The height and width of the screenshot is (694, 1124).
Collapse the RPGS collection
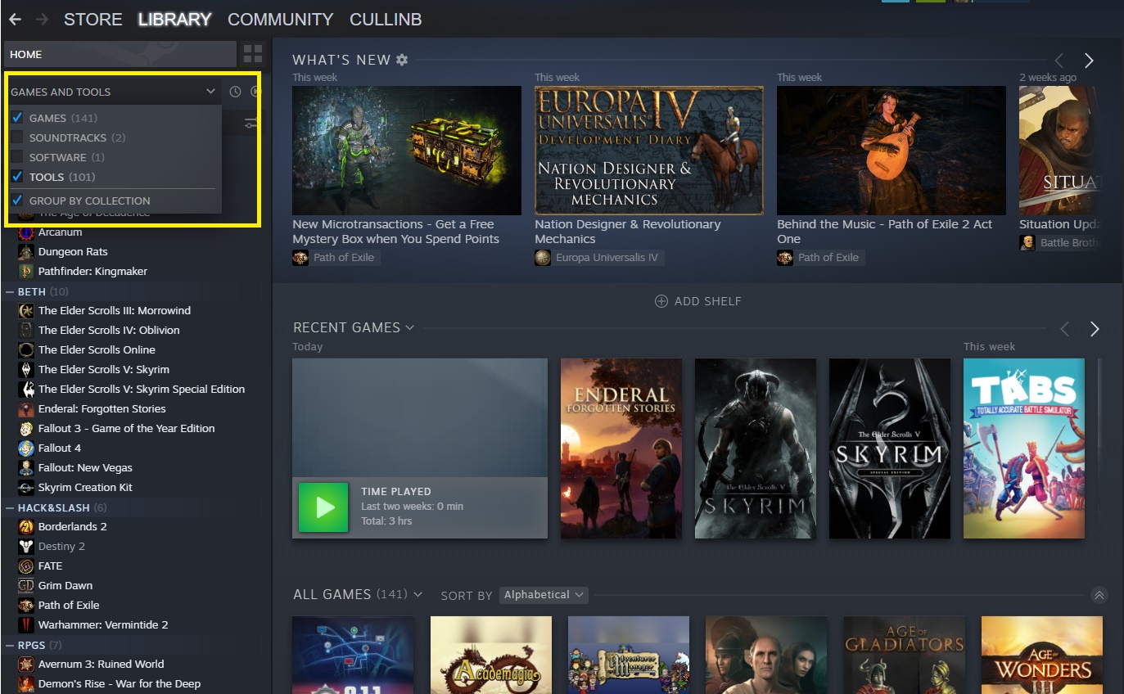pyautogui.click(x=10, y=645)
